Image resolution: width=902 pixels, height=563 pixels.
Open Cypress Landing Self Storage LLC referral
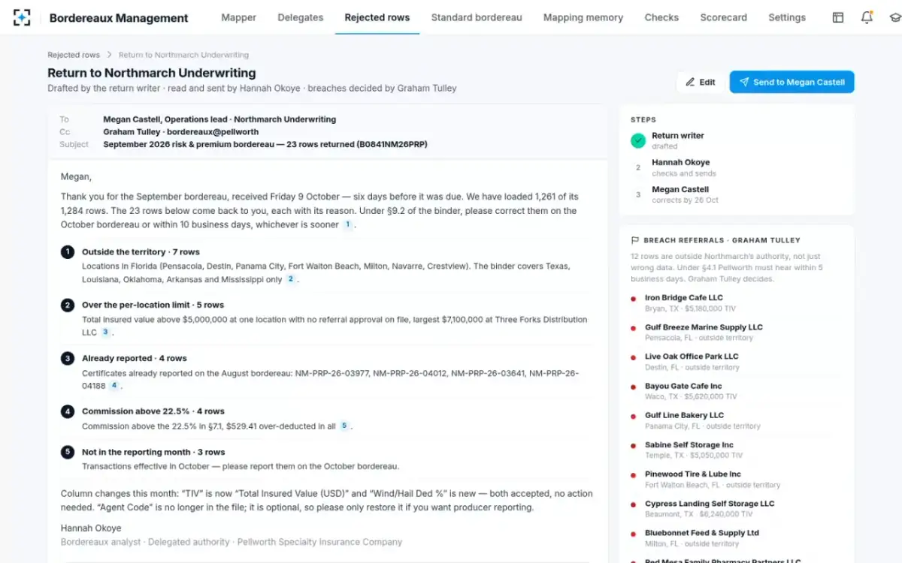click(737, 509)
